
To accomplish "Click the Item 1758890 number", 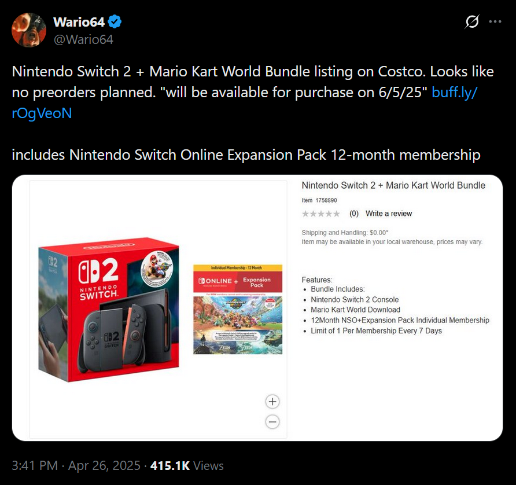I will (x=319, y=200).
